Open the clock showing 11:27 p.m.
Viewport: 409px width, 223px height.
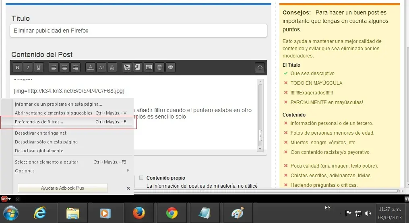coord(390,213)
